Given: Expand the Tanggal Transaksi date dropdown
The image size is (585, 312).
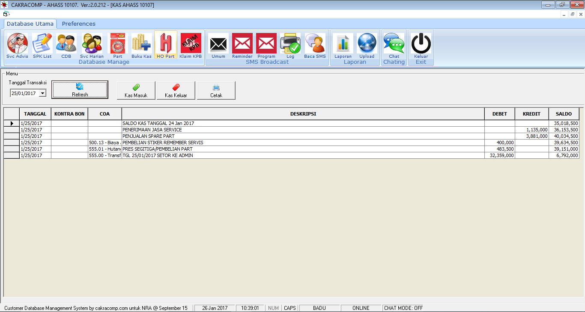Looking at the screenshot, I should (42, 93).
